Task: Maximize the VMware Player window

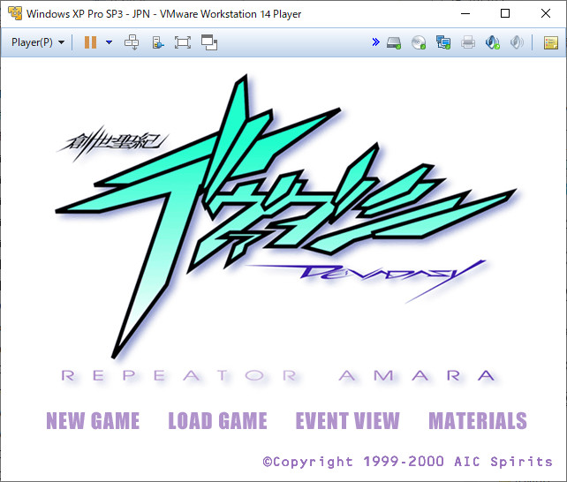Action: point(505,14)
